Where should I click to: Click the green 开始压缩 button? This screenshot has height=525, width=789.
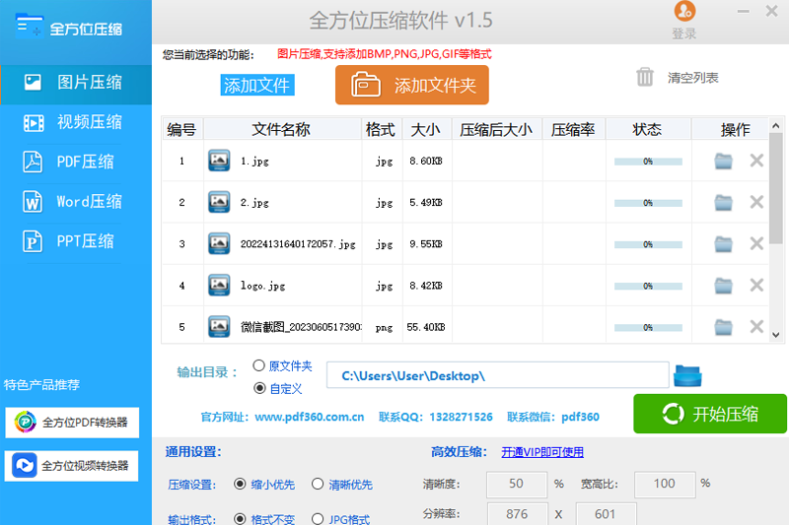710,414
